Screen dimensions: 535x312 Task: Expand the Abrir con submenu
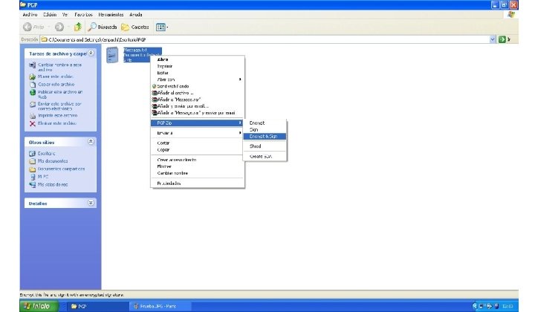coord(198,79)
